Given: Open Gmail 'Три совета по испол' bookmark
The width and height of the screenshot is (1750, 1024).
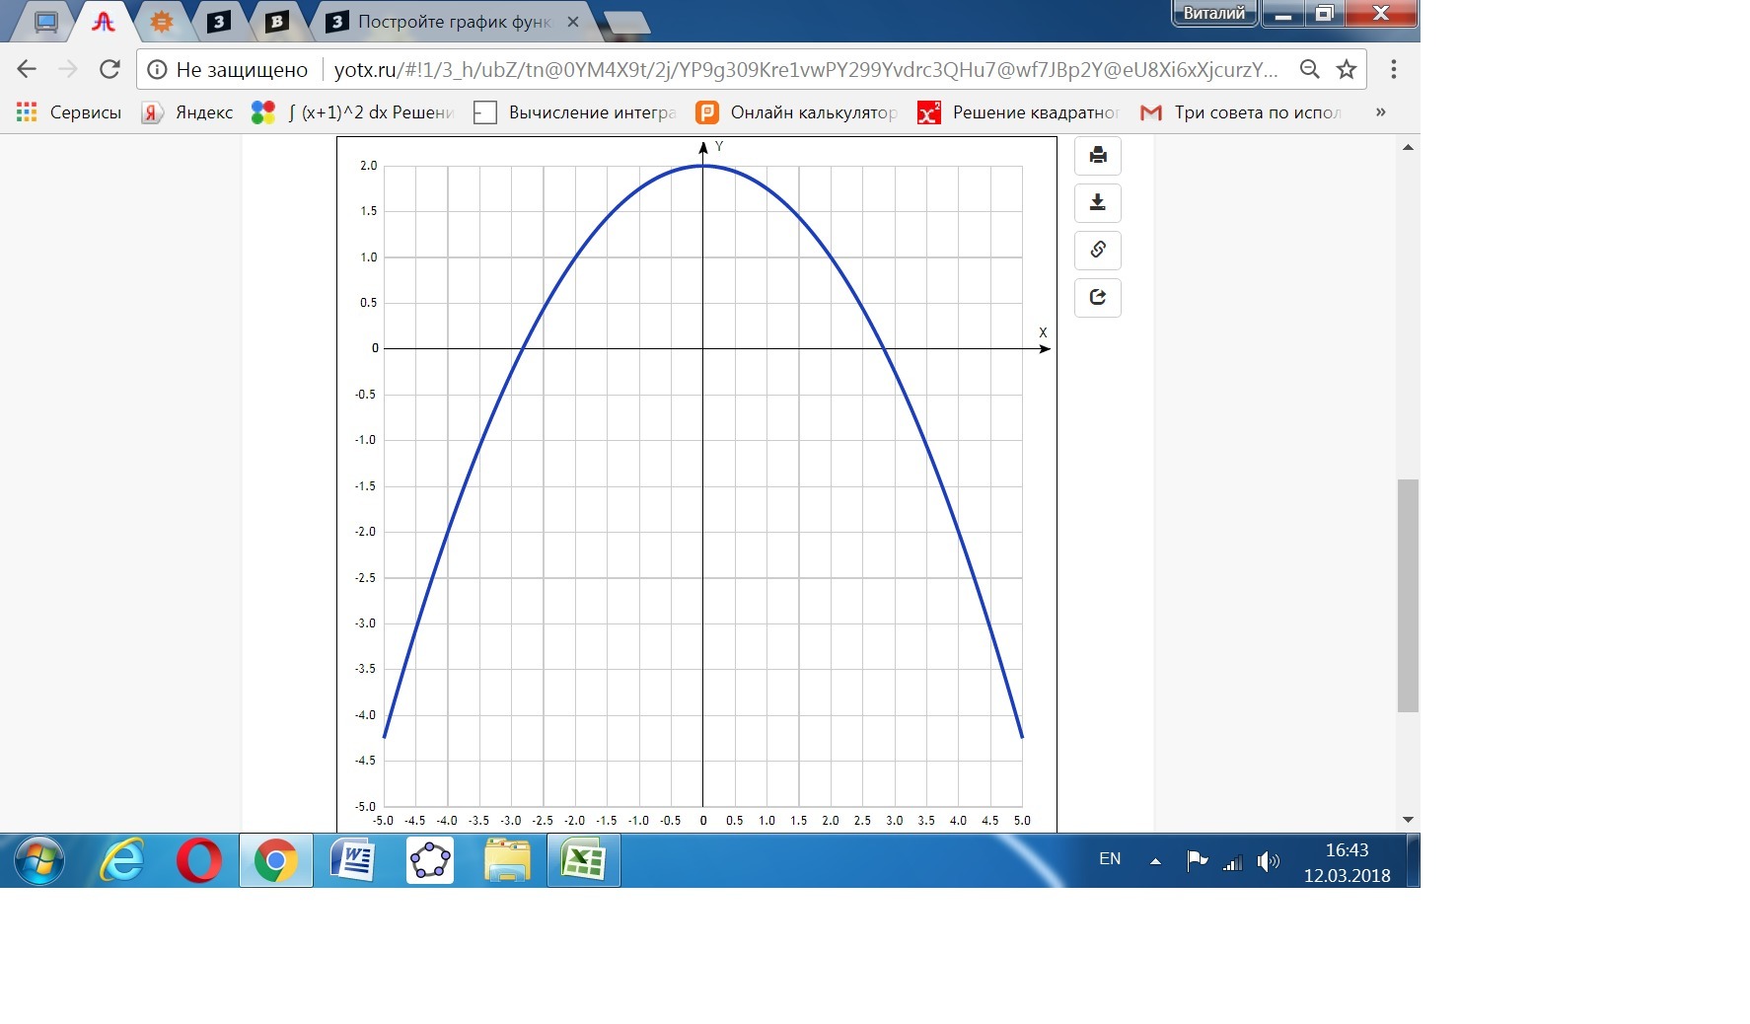Looking at the screenshot, I should (x=1241, y=112).
